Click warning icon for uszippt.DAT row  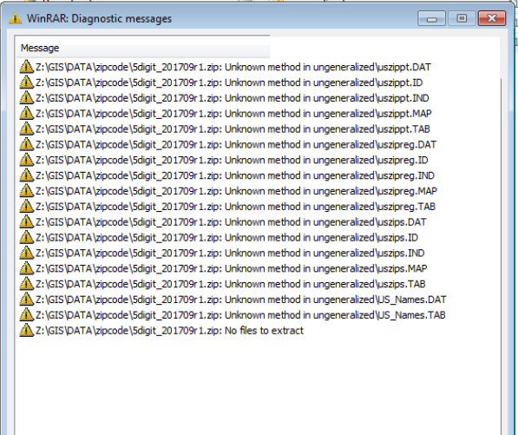click(x=26, y=67)
